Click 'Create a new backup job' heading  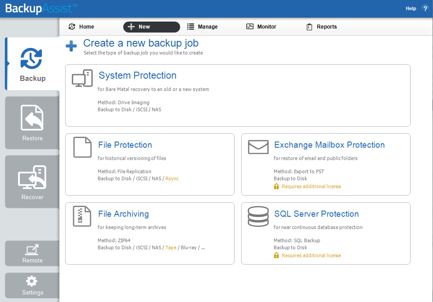[x=141, y=43]
